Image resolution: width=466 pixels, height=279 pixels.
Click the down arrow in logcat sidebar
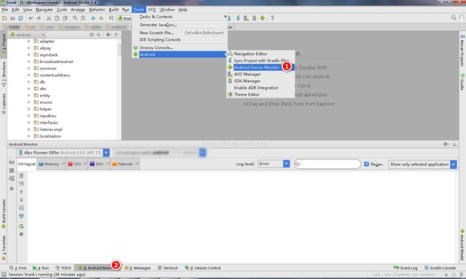click(22, 200)
